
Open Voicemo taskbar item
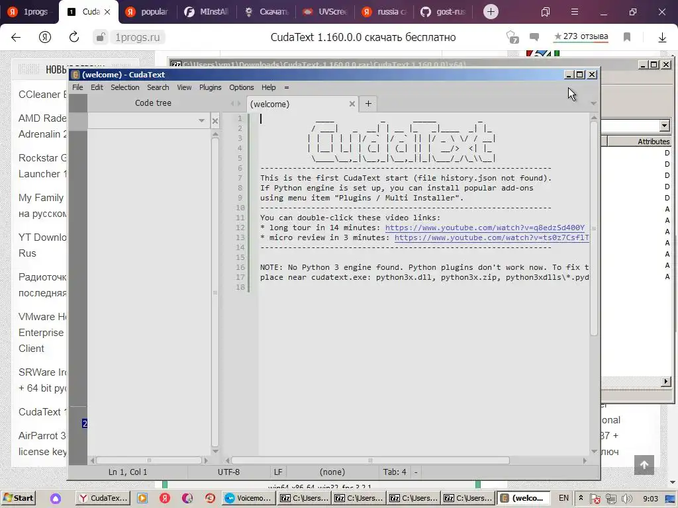pos(249,498)
